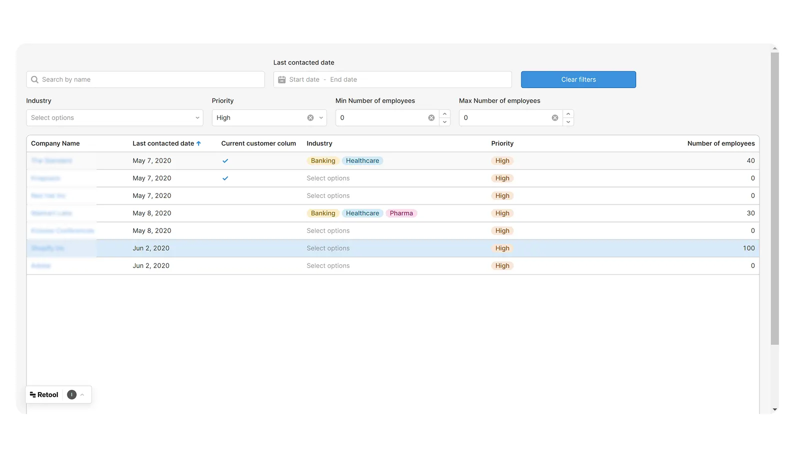800x450 pixels.
Task: Click the scrollbar down arrow
Action: (775, 409)
